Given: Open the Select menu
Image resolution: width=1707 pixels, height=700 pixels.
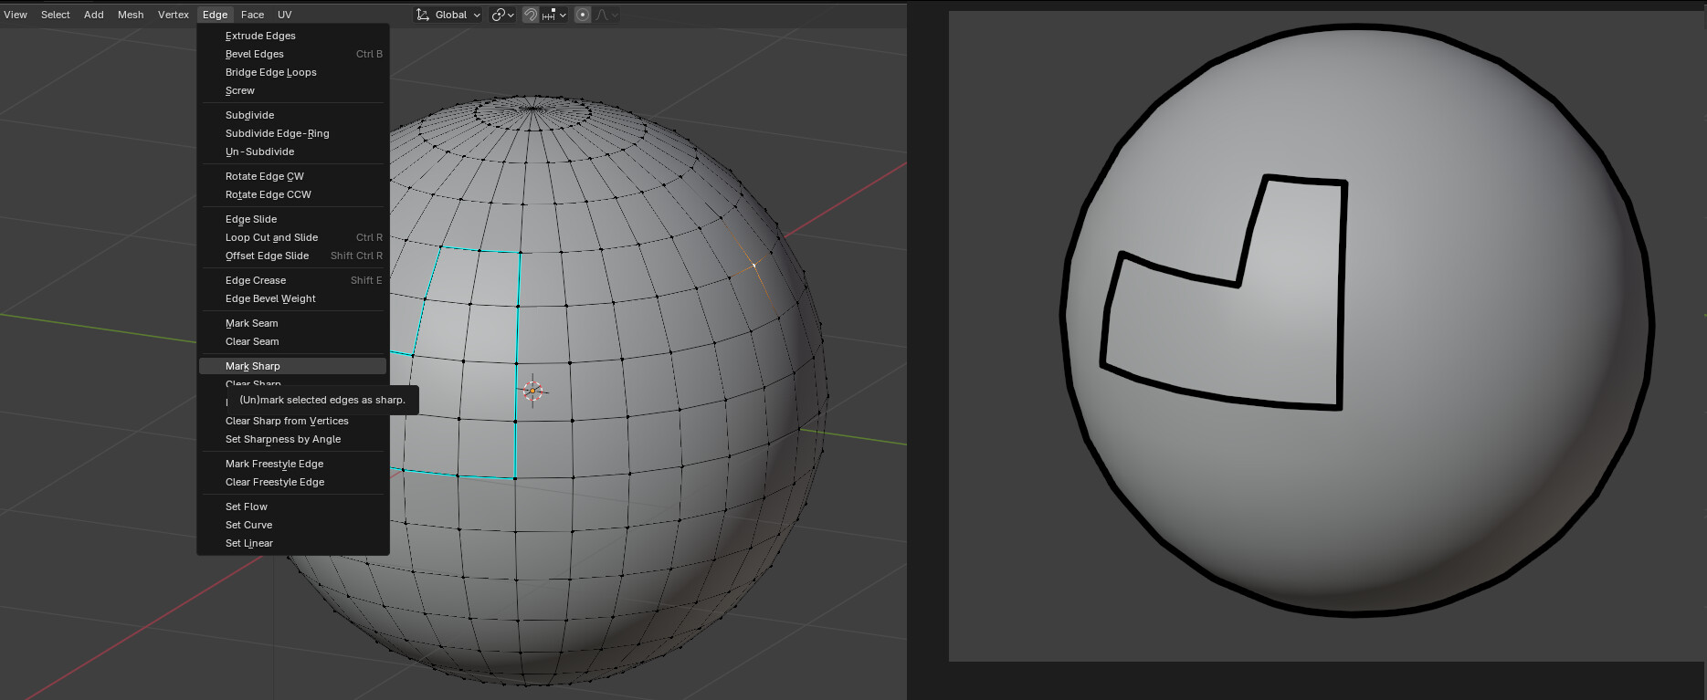Looking at the screenshot, I should (56, 15).
